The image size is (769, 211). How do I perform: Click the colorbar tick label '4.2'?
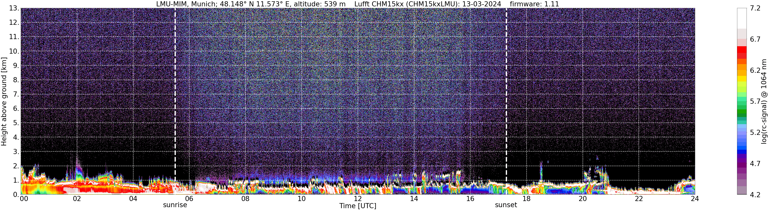pos(755,195)
